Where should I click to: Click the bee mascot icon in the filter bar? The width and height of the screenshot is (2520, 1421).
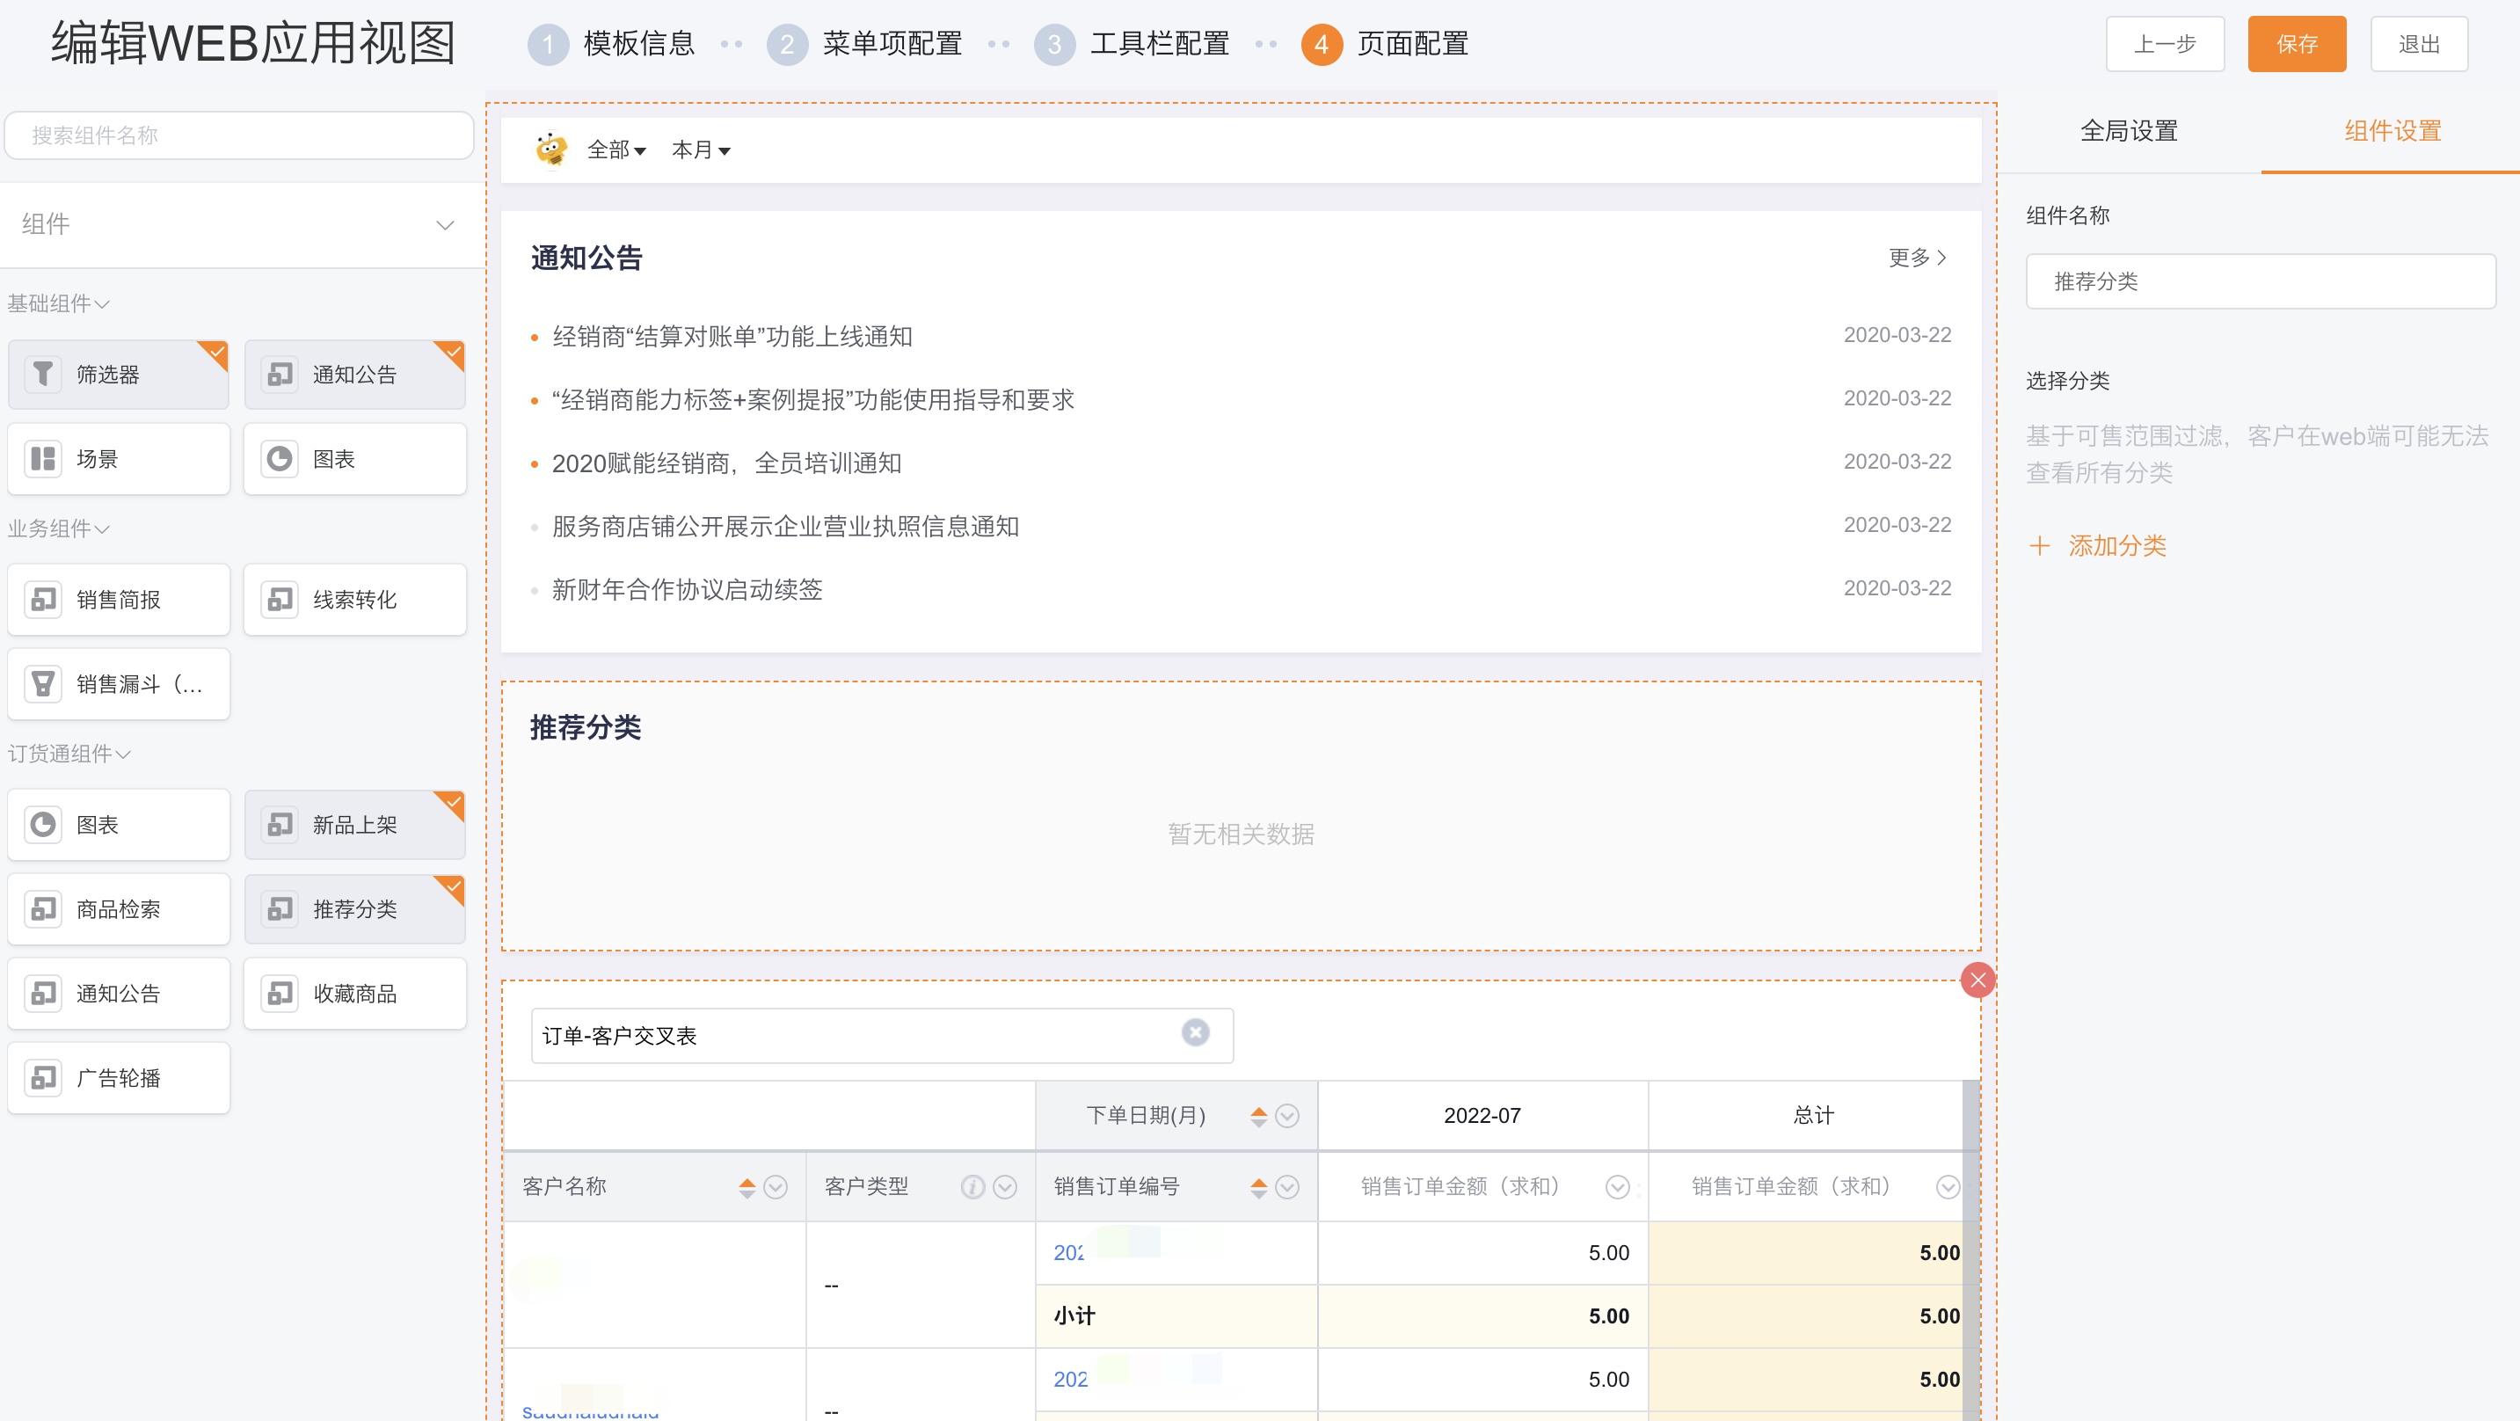coord(551,149)
